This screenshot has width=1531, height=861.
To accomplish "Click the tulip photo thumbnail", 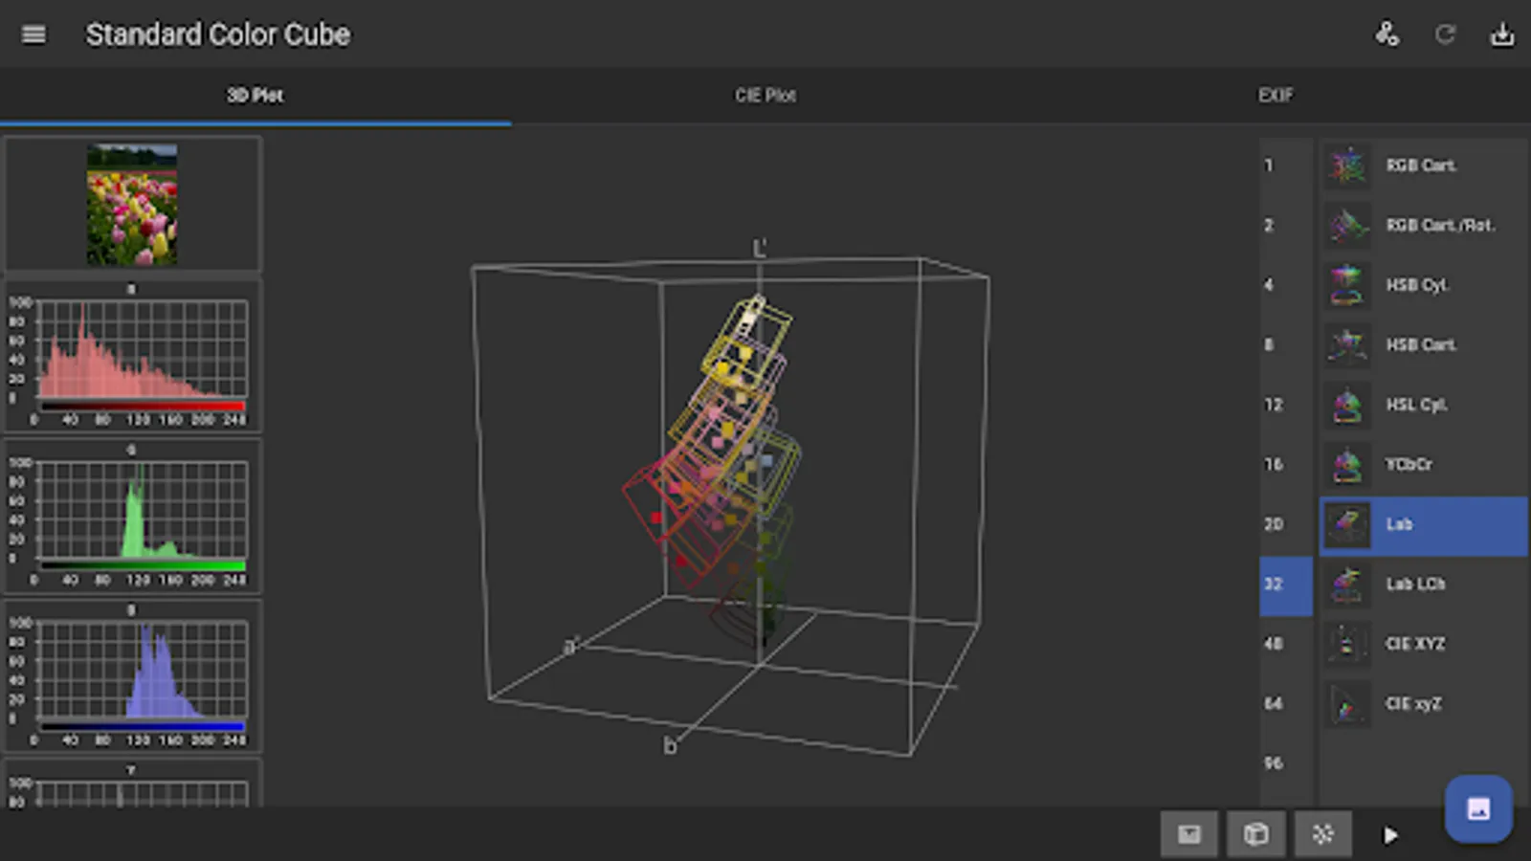I will click(x=132, y=205).
